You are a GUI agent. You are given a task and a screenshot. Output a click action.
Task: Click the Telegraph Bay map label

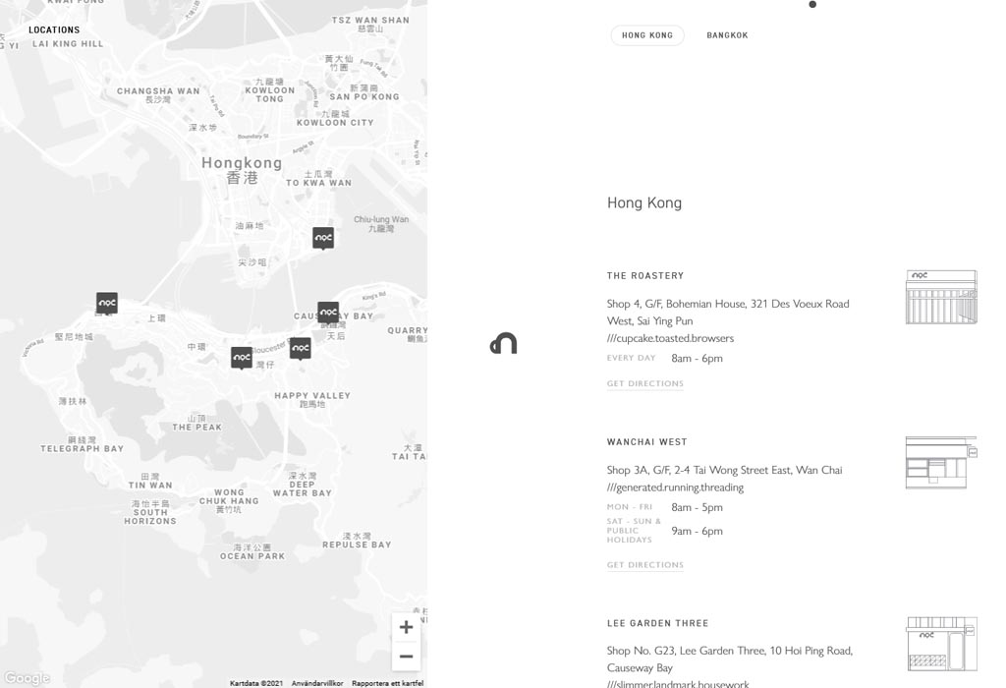tap(83, 444)
